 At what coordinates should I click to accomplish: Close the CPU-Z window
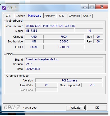coord(102,7)
